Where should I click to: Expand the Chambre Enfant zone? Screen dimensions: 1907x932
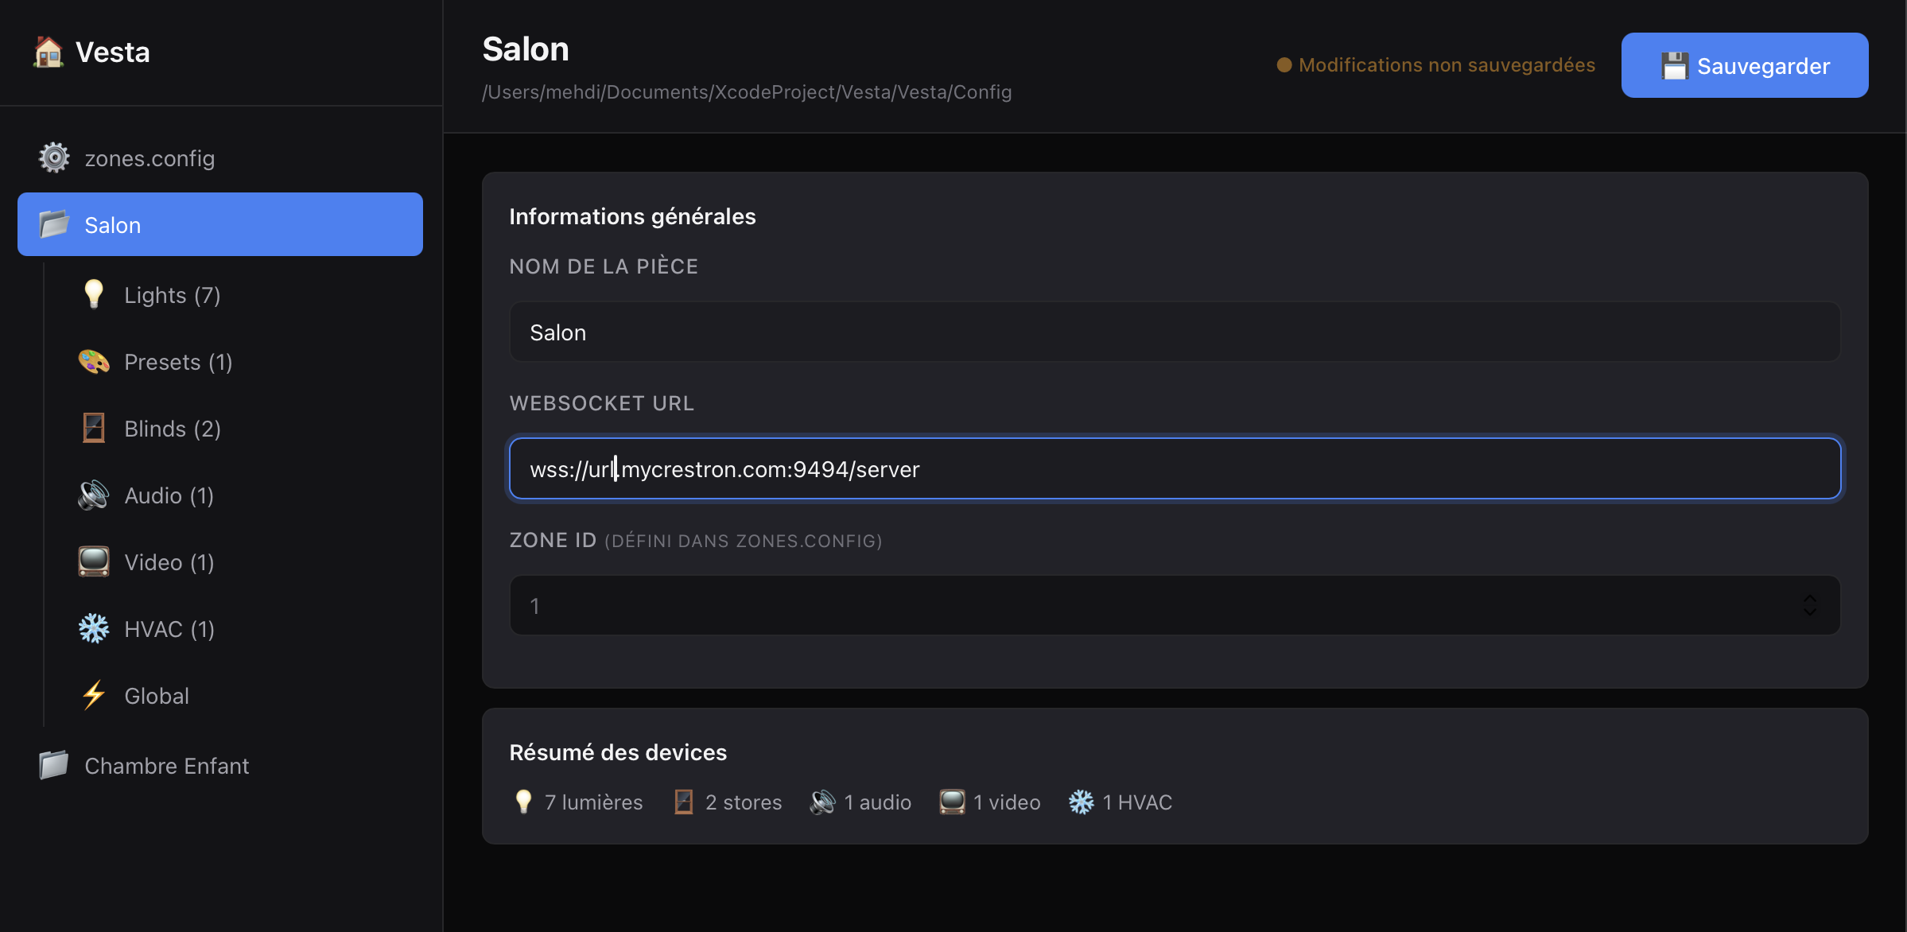click(167, 765)
